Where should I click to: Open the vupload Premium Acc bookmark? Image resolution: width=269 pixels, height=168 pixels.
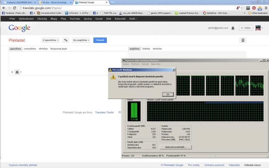188,13
